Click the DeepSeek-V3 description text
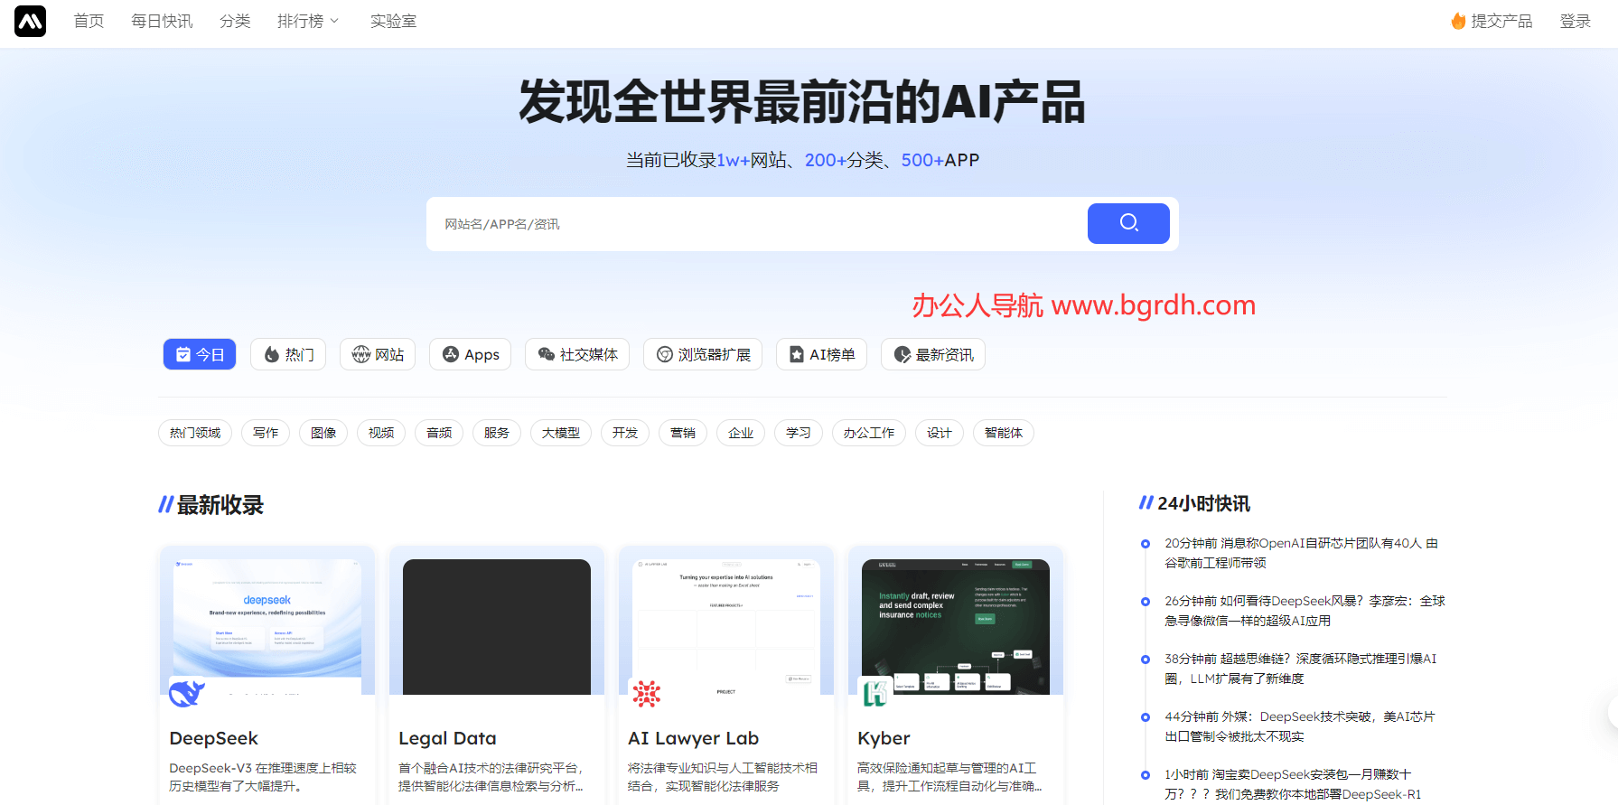The image size is (1618, 805). [263, 777]
